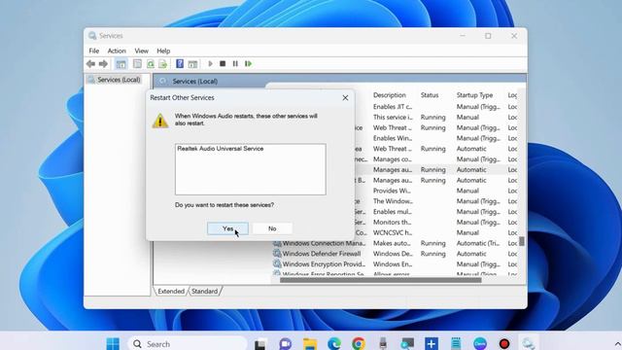Click the Pause Service icon
Image resolution: width=622 pixels, height=350 pixels.
click(235, 64)
